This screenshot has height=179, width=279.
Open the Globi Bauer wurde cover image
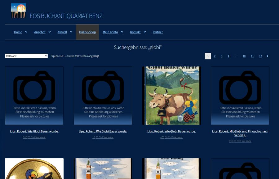pos(171,96)
